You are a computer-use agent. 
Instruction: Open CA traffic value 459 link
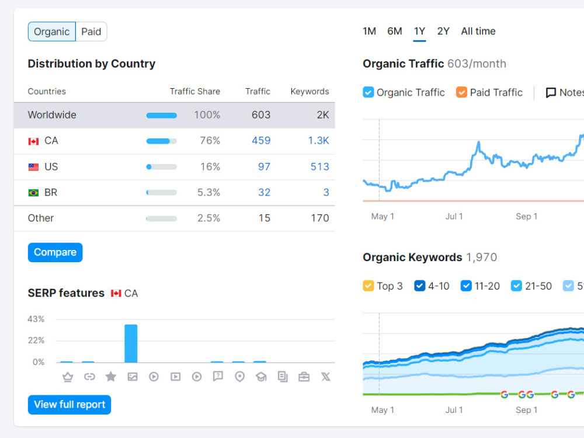tap(260, 141)
